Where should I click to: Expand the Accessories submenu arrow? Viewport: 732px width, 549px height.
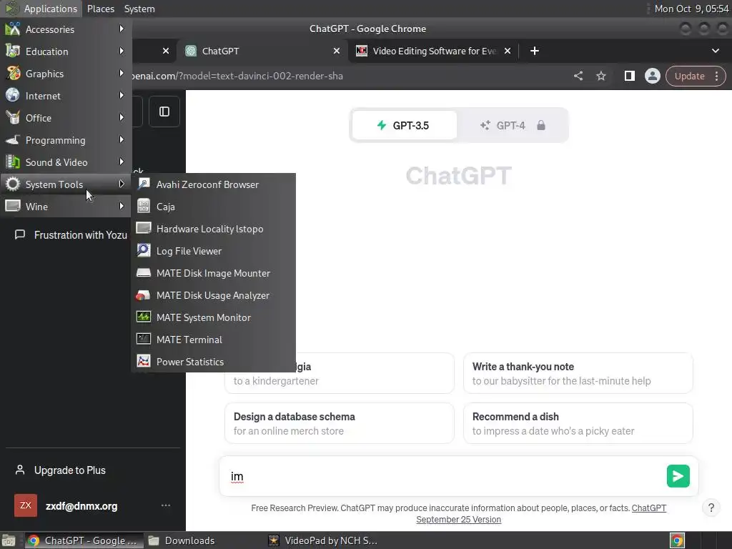pos(122,29)
